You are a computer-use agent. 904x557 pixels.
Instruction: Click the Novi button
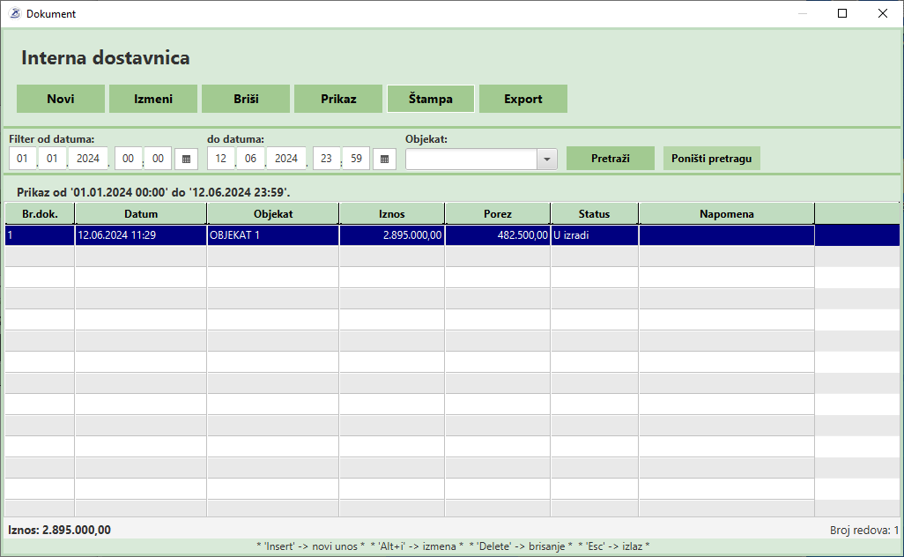(x=61, y=99)
